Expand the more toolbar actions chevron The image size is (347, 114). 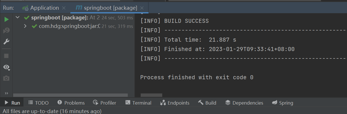[x=6, y=93]
